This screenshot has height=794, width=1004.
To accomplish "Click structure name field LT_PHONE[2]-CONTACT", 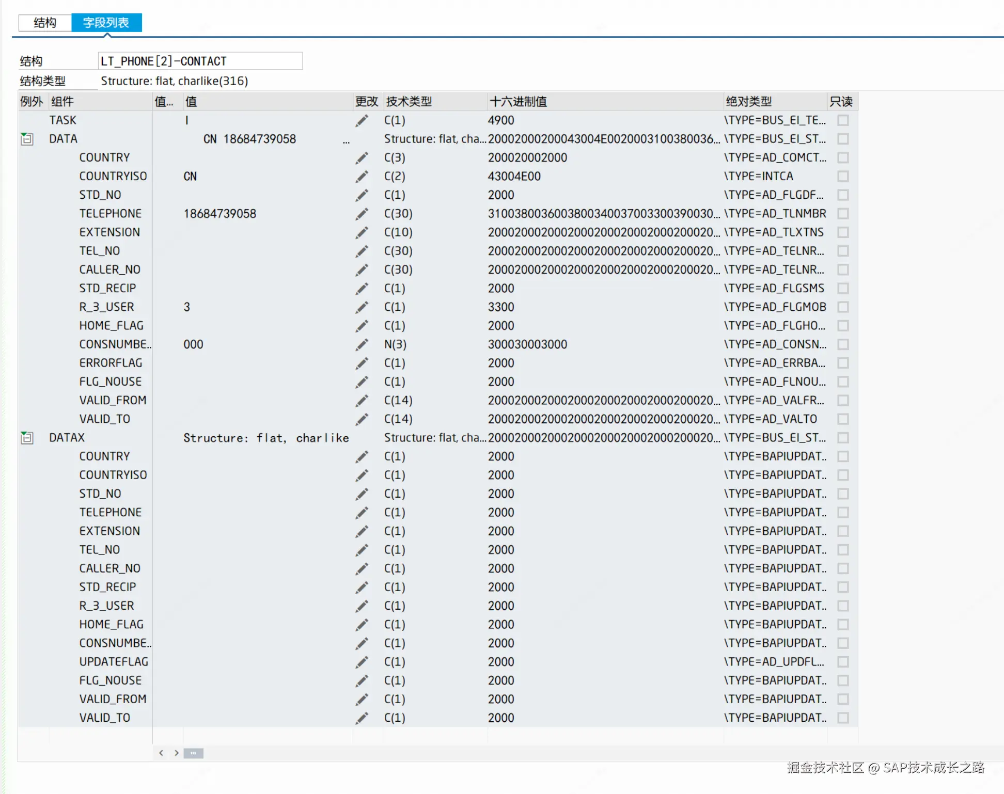I will [200, 61].
